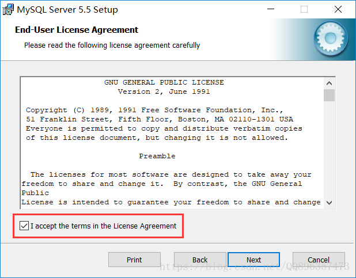The height and width of the screenshot is (278, 356).
Task: Click the MySQL installer icon in title bar
Action: (8, 10)
